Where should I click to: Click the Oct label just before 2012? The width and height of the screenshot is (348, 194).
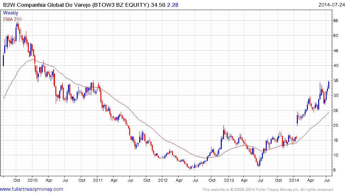pos(147,180)
